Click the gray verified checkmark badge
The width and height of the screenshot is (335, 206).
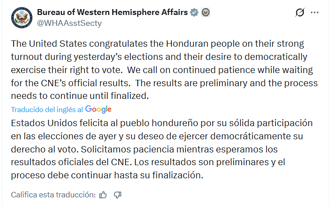[195, 12]
